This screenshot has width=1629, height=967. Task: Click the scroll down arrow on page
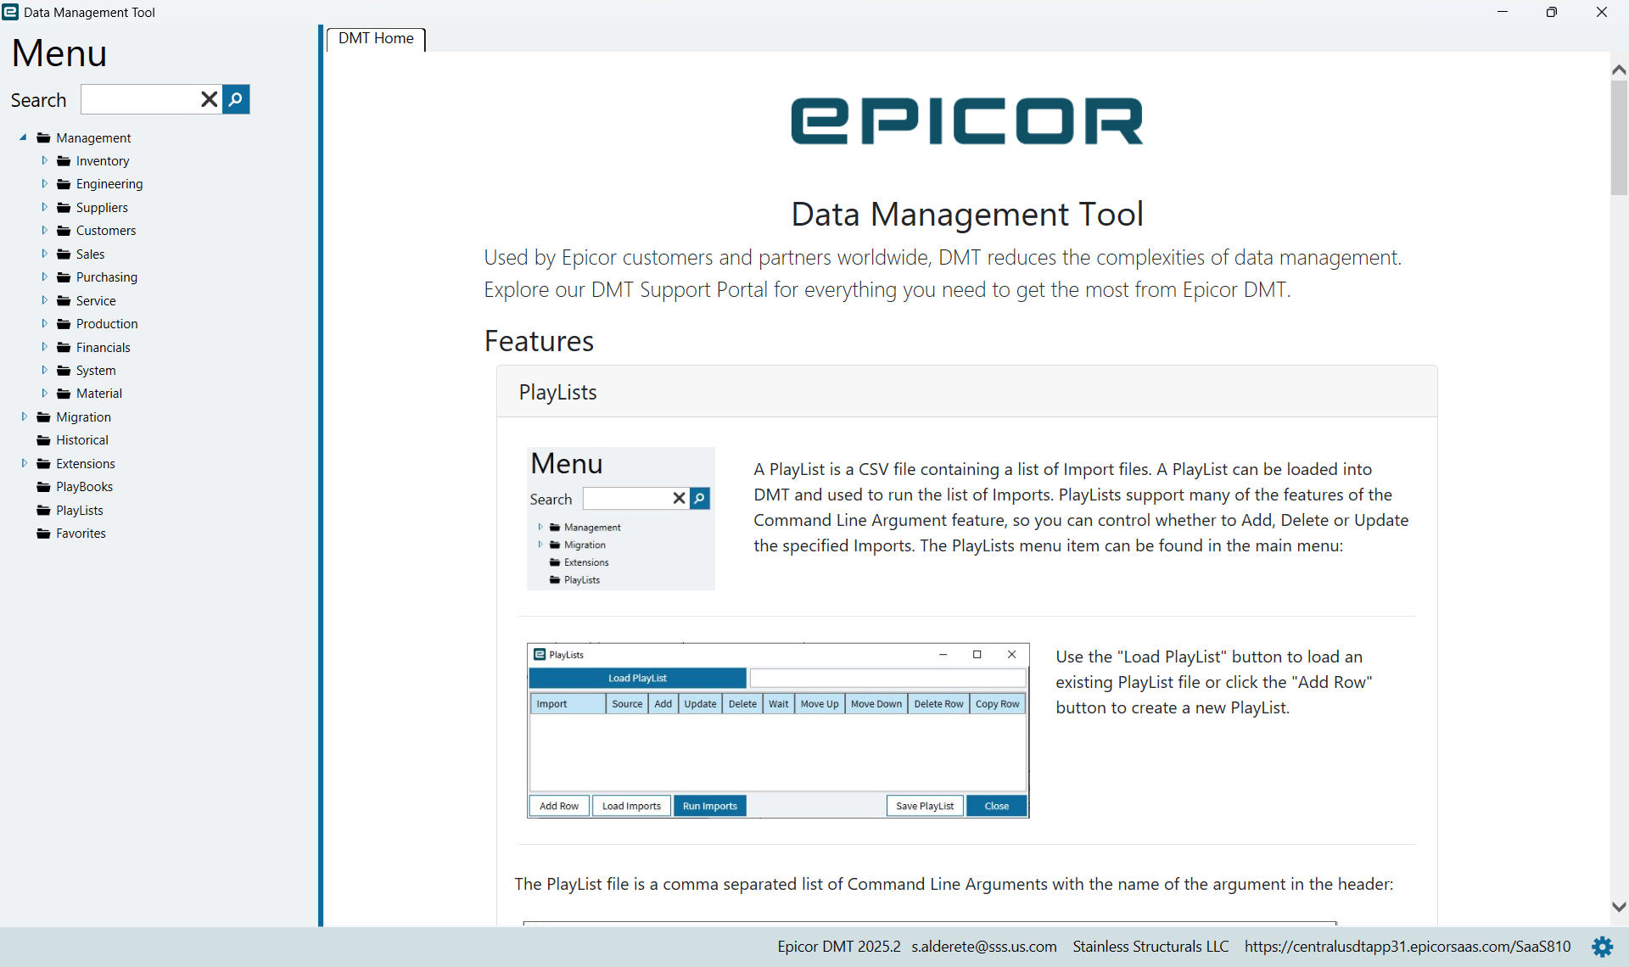coord(1619,907)
